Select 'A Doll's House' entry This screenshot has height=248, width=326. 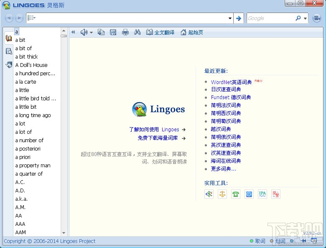coord(31,65)
